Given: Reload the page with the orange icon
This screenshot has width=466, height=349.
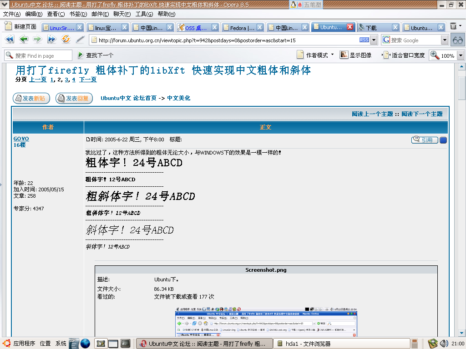Looking at the screenshot, I should [x=66, y=39].
